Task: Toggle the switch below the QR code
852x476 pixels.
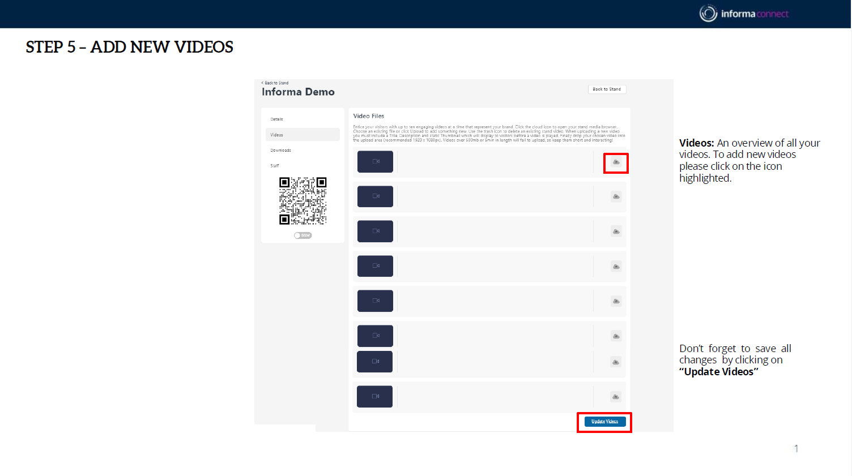Action: click(x=303, y=235)
